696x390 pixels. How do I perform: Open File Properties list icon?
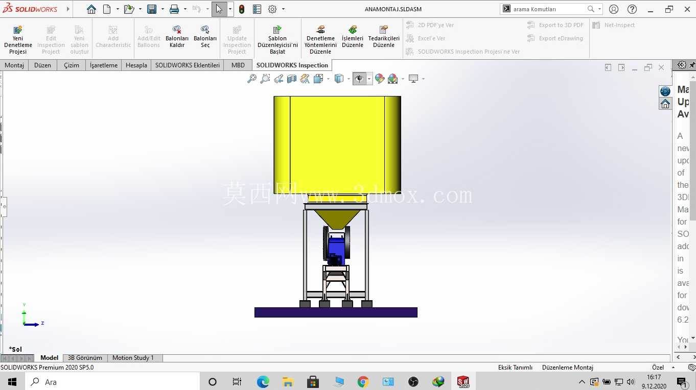[x=257, y=9]
